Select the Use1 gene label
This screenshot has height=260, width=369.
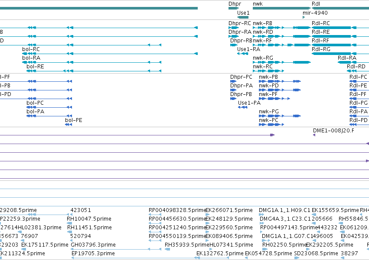tap(243, 13)
